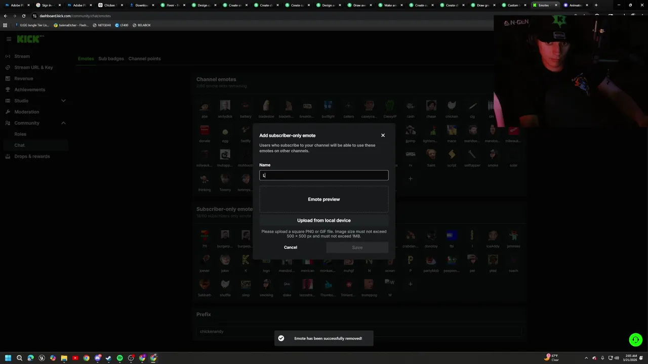Open the taskbar weather widget
Screen dimensions: 648x364
pyautogui.click(x=552, y=357)
